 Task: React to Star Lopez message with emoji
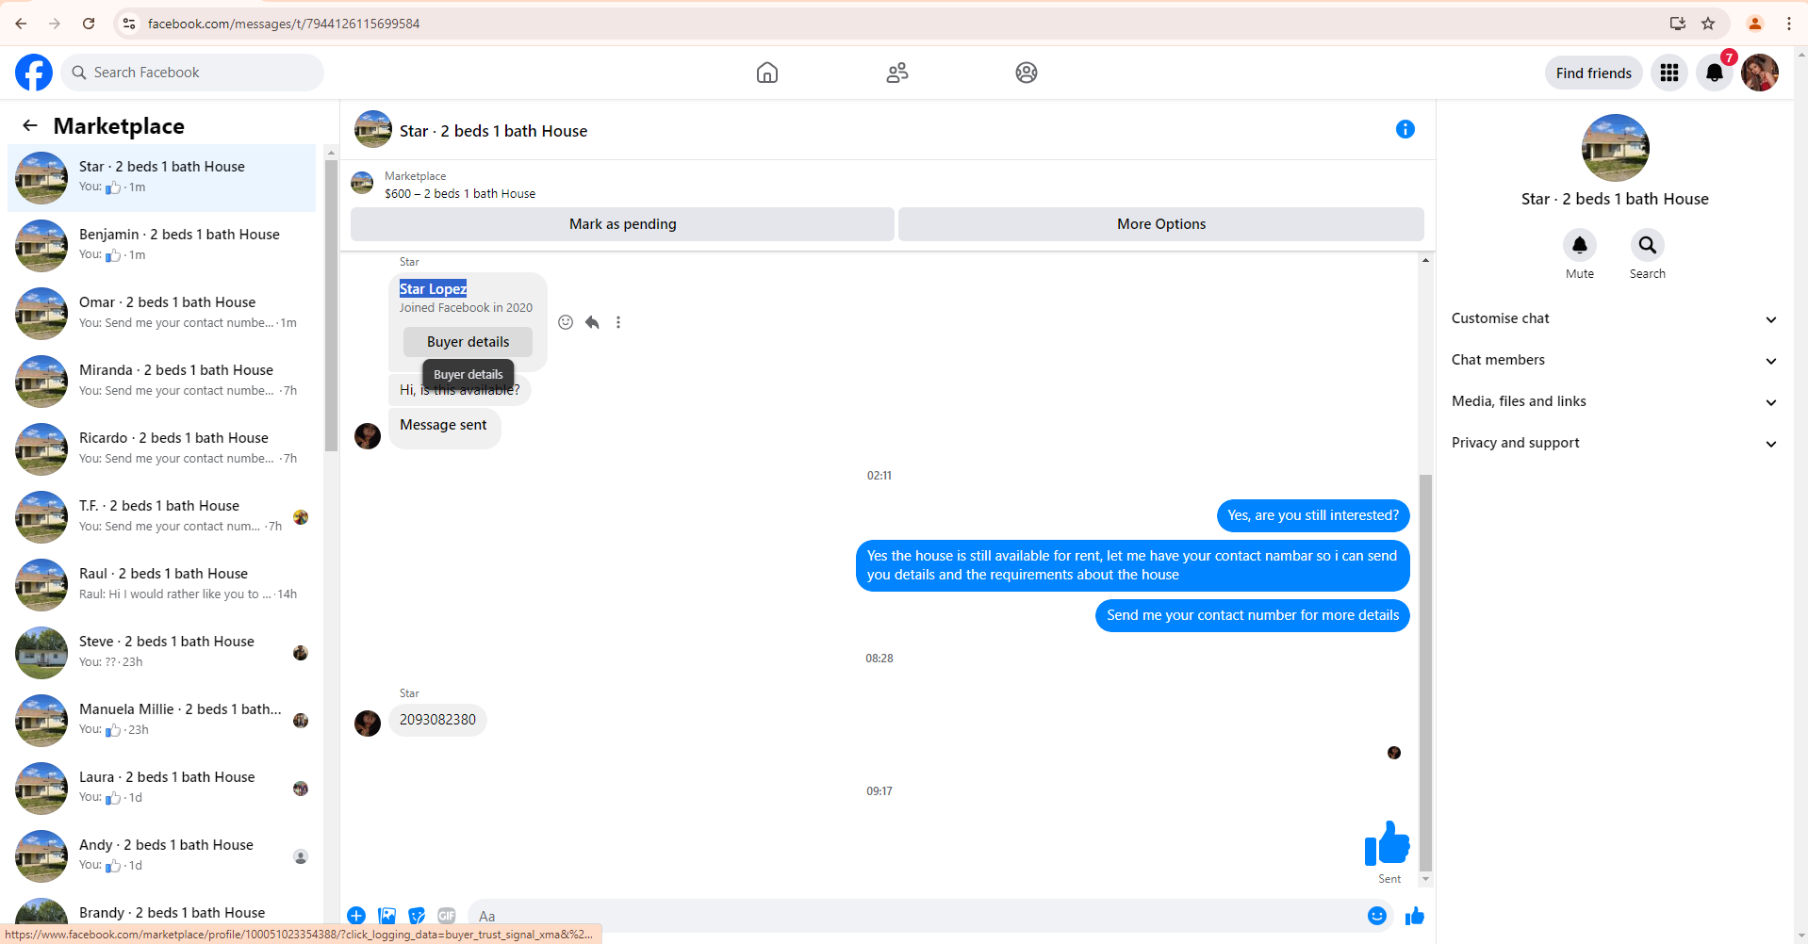coord(566,322)
